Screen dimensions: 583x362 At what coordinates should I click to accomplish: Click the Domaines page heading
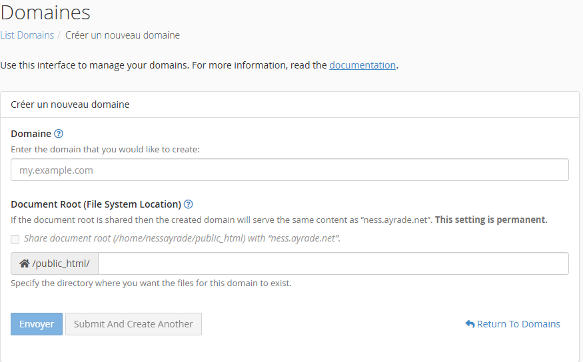tap(45, 13)
